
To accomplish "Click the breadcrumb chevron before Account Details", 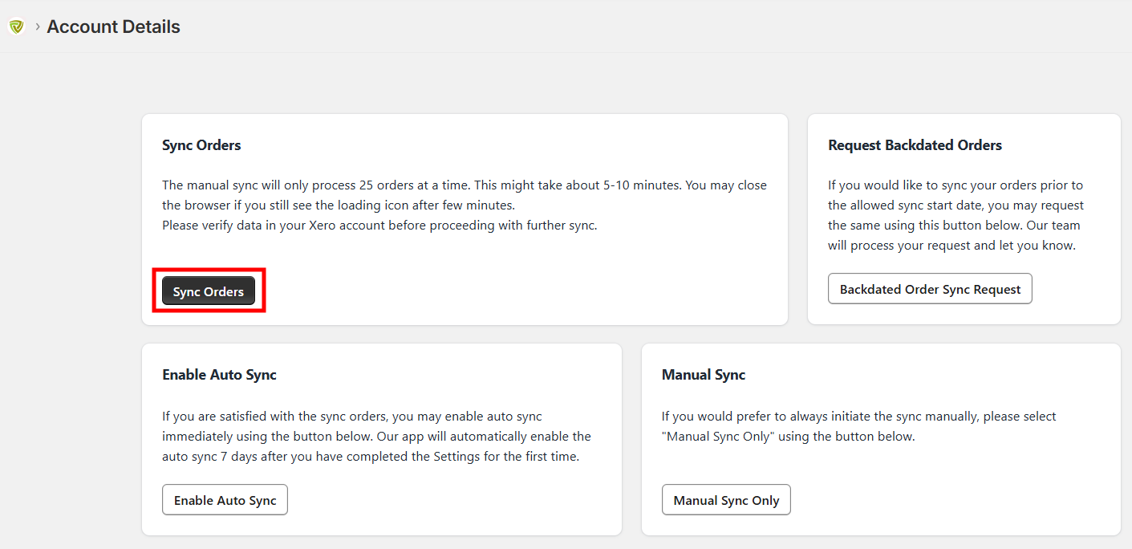I will [x=37, y=26].
